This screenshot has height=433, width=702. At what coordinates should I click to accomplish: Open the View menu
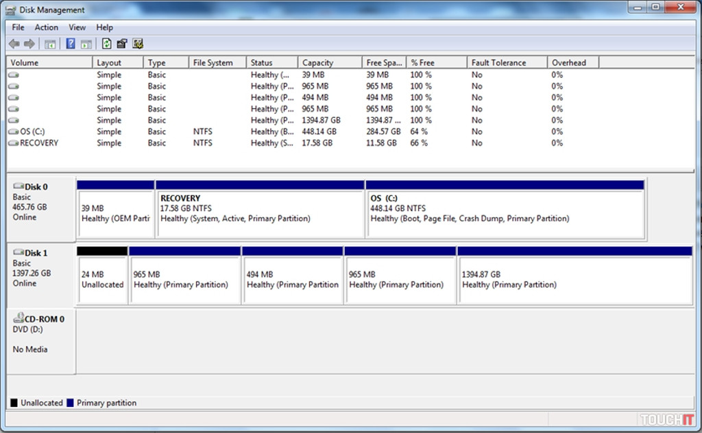(x=77, y=27)
